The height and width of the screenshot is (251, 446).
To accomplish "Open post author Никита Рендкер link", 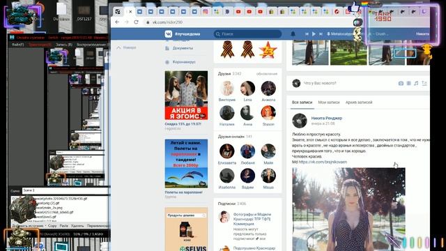I will point(327,118).
